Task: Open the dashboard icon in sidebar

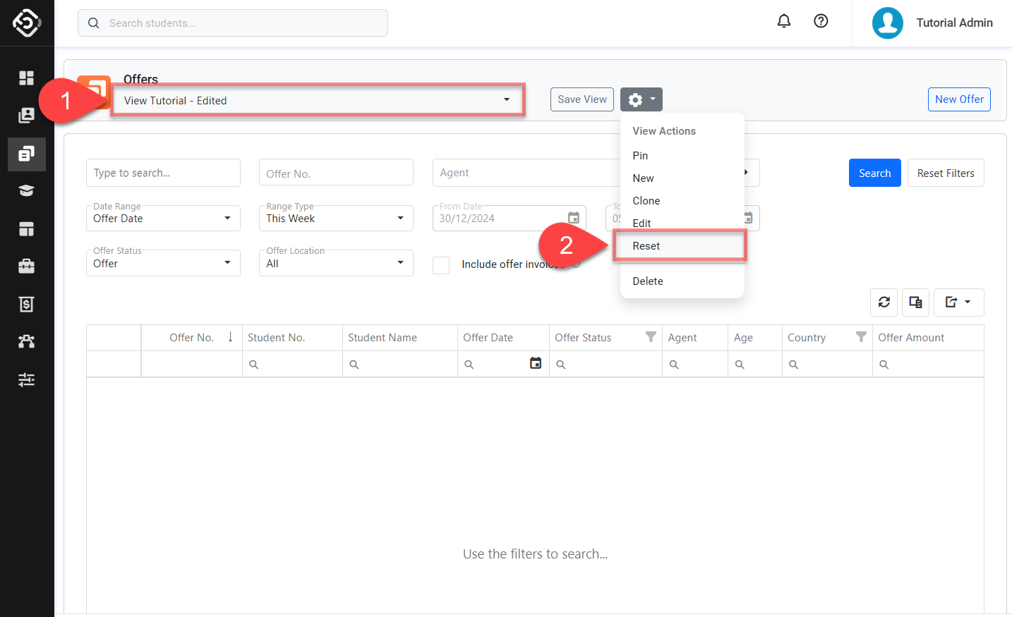Action: click(26, 78)
